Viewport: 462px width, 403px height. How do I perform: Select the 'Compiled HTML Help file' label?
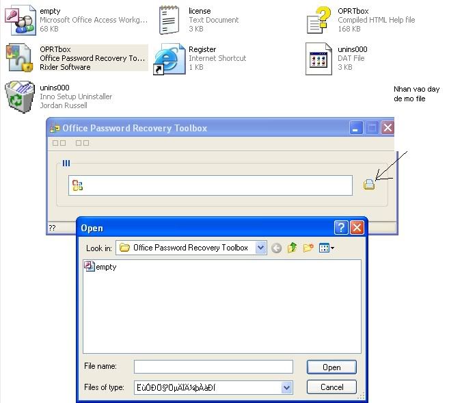pos(377,20)
